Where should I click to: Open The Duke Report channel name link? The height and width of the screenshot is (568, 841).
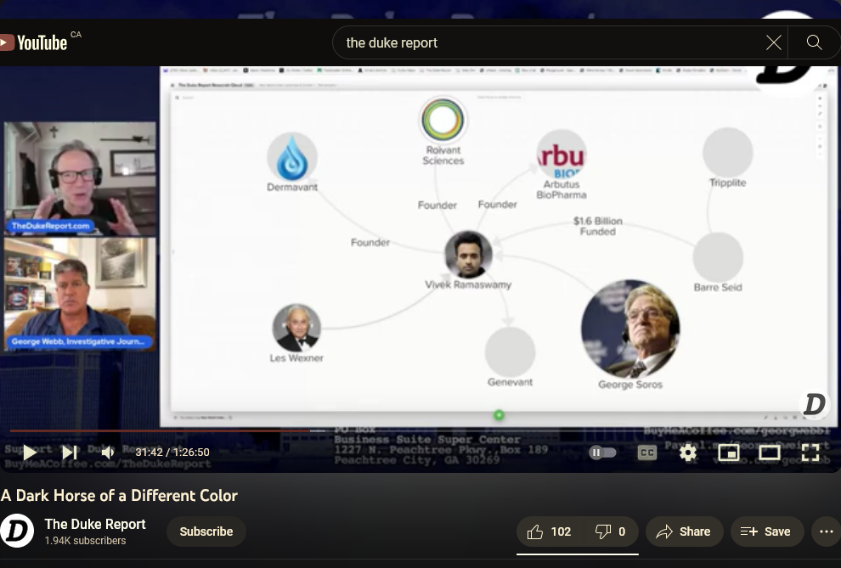point(95,524)
